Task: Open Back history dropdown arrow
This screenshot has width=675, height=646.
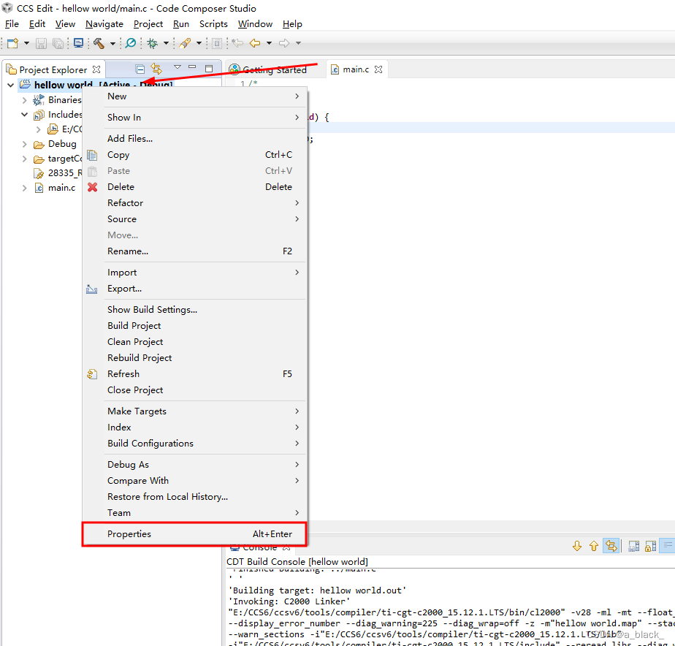Action: click(269, 43)
